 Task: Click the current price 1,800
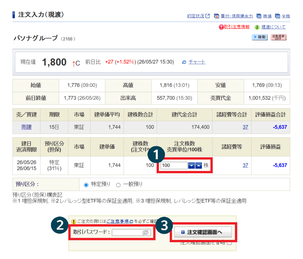(54, 62)
